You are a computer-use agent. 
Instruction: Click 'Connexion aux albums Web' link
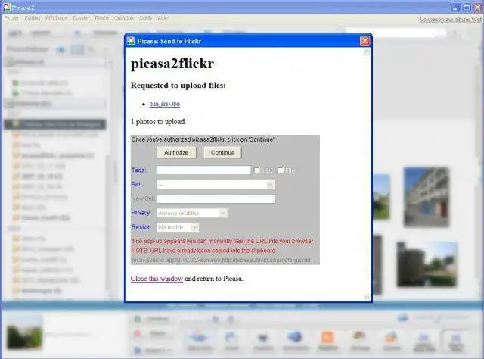coord(451,20)
